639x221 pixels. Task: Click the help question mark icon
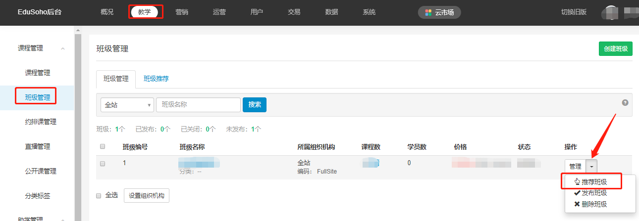click(625, 103)
